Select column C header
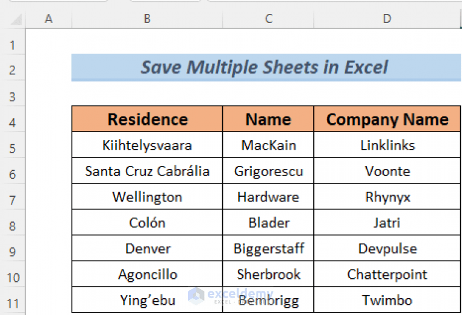 (x=269, y=19)
